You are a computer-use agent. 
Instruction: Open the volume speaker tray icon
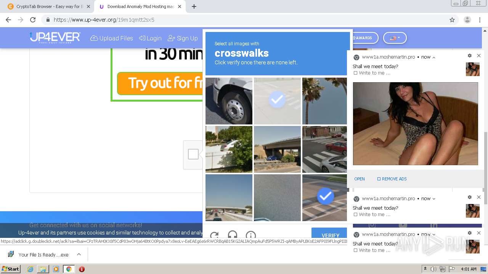(433, 269)
